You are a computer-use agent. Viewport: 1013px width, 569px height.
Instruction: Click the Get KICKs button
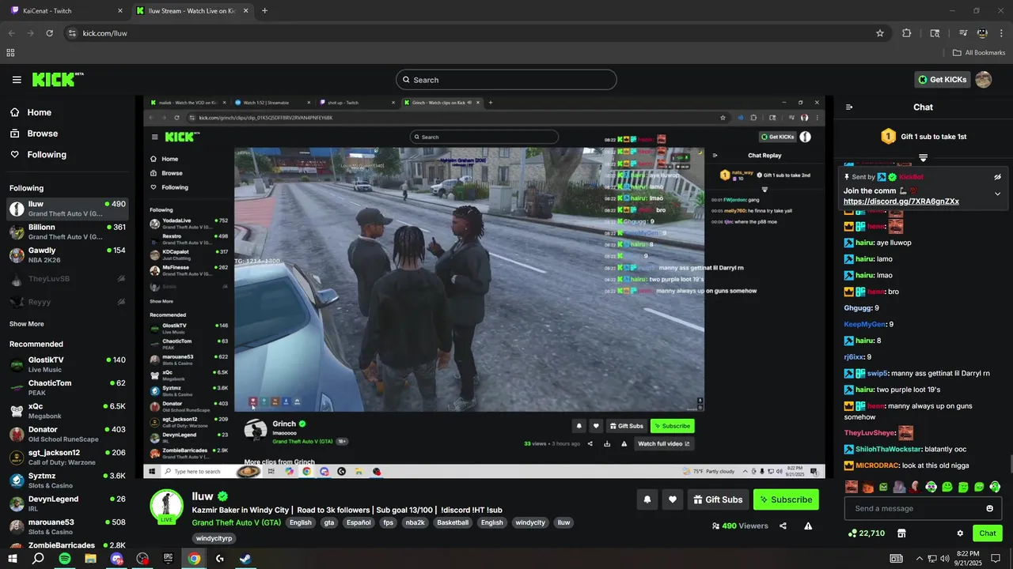point(942,79)
